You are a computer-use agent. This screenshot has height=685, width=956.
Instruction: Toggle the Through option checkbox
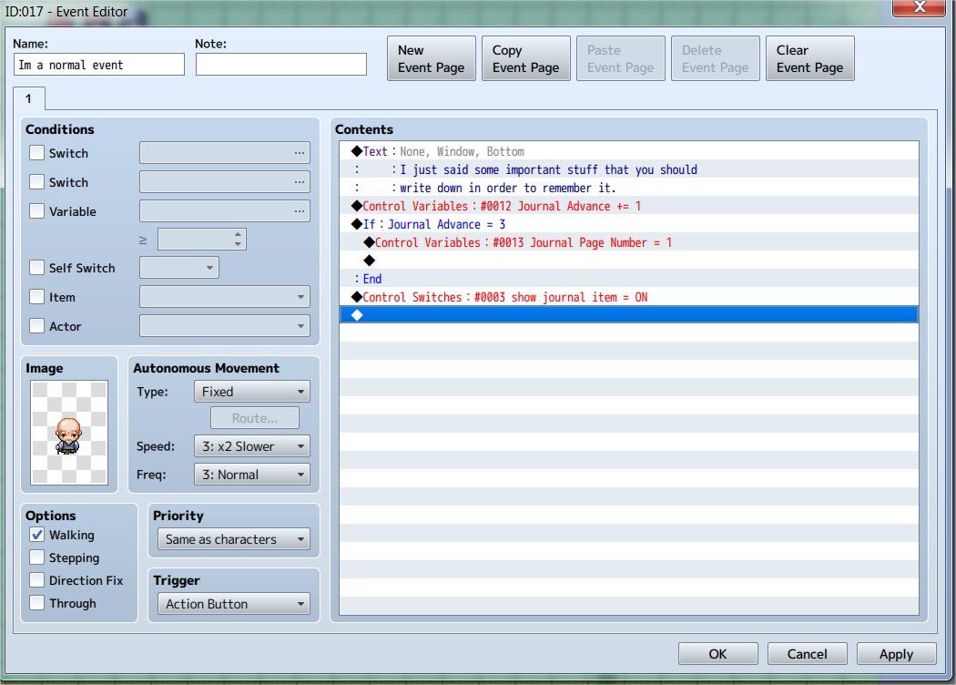(37, 603)
